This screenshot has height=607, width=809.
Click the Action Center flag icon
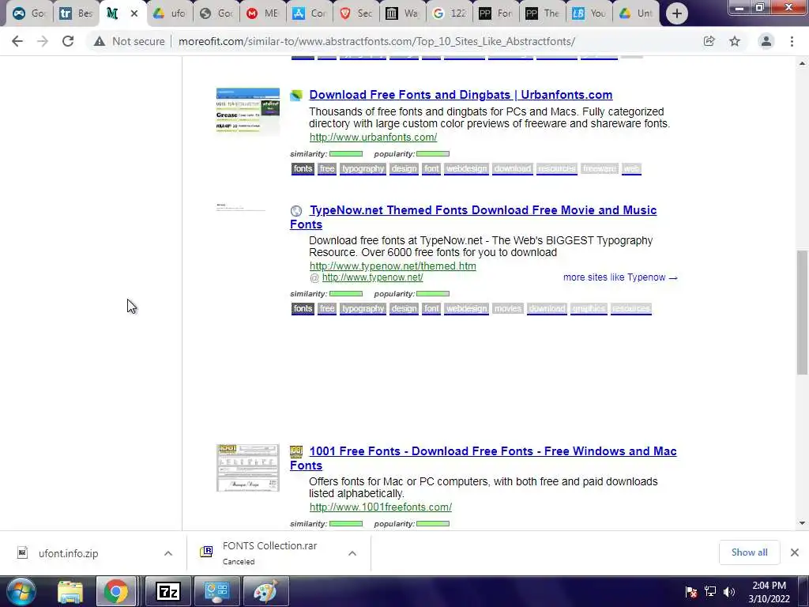tap(691, 592)
